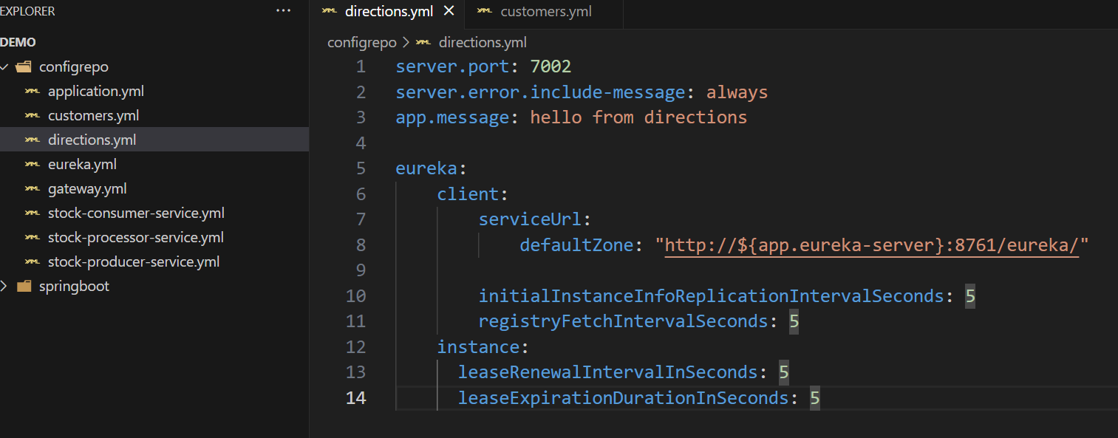Viewport: 1118px width, 438px height.
Task: Click the configrepo folder icon
Action: (24, 67)
